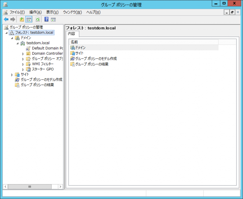Click the Up one level folder icon

pos(22,20)
